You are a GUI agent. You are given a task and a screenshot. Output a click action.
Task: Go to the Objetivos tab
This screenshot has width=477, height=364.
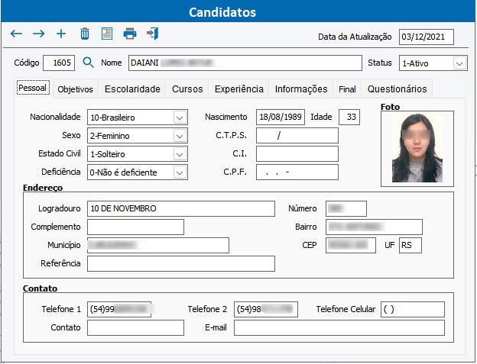[75, 89]
